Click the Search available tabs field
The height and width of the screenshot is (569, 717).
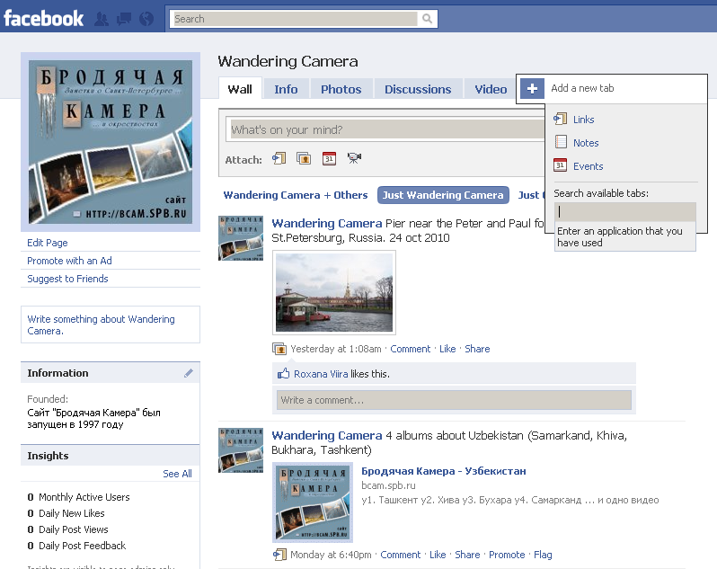click(625, 212)
